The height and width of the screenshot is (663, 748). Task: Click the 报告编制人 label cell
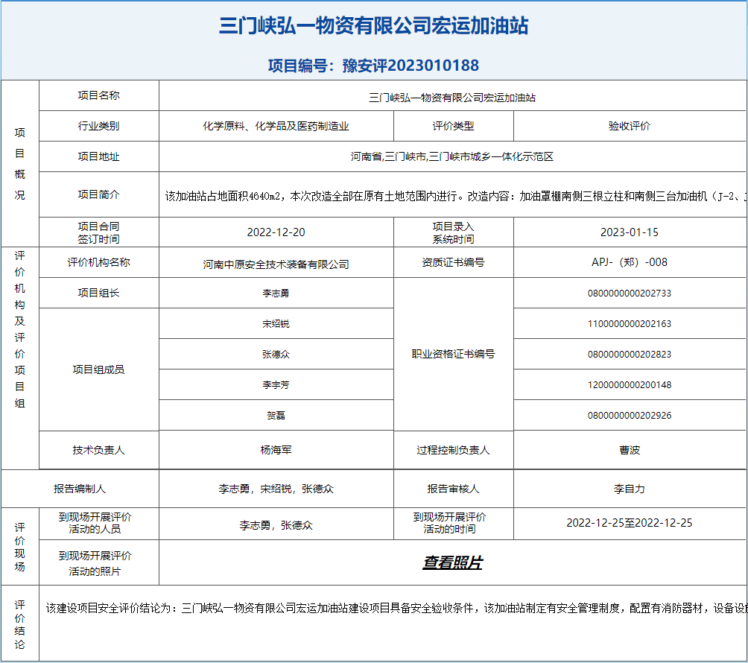80,489
